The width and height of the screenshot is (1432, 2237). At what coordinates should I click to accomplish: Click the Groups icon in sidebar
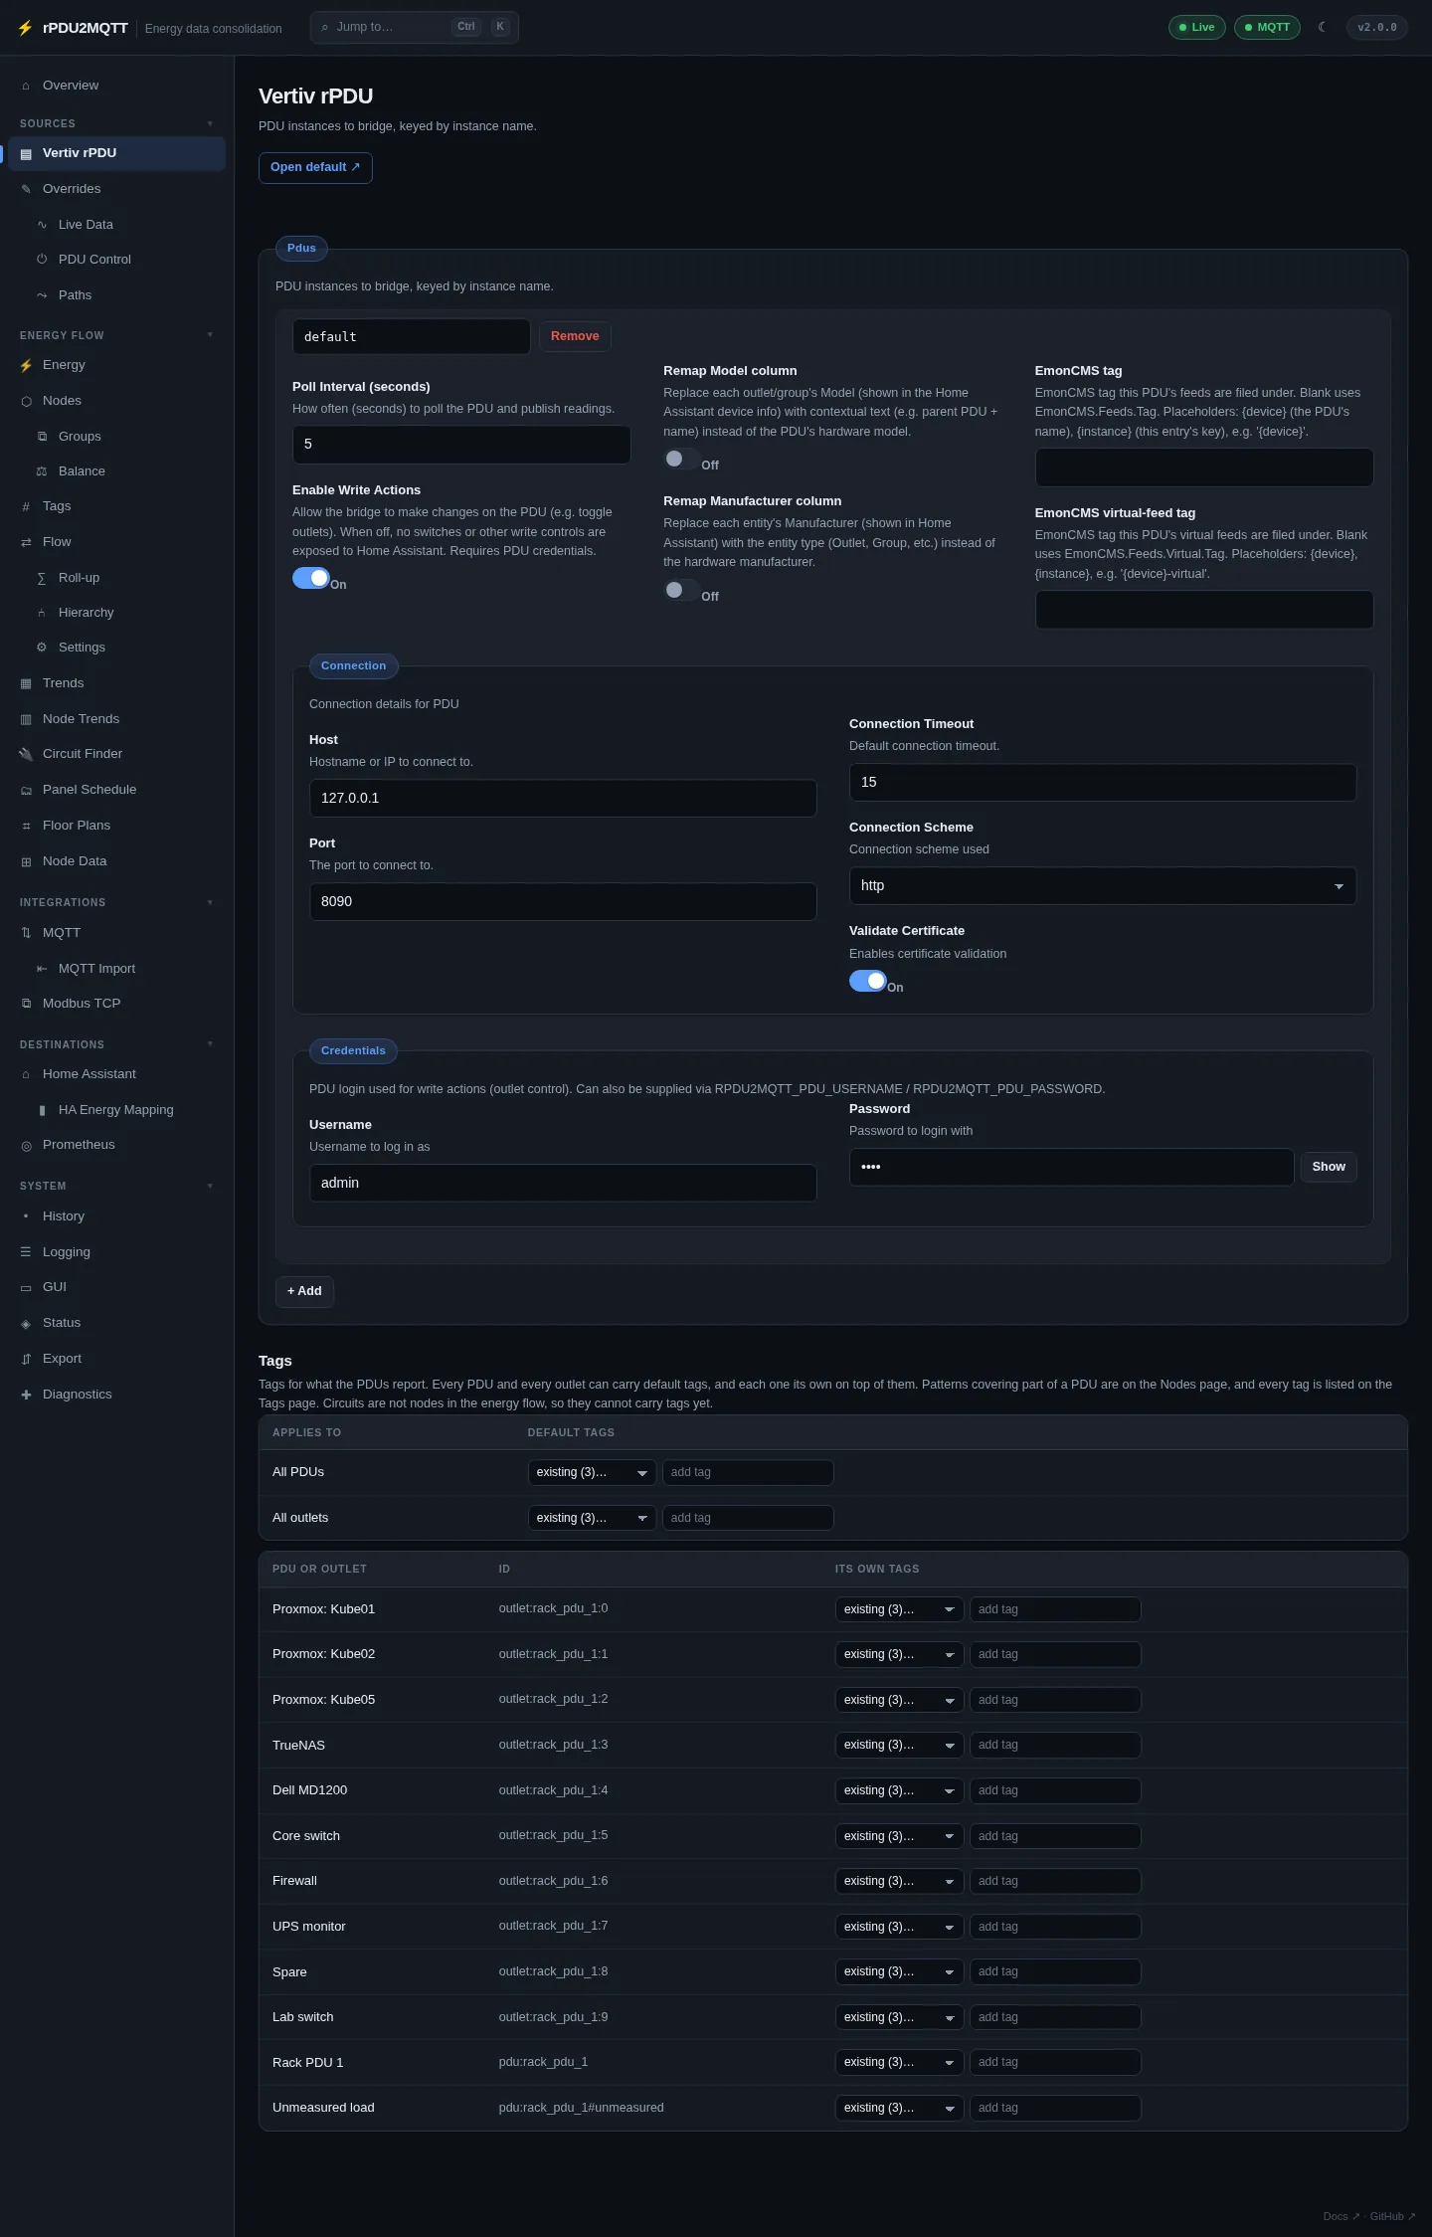[42, 437]
